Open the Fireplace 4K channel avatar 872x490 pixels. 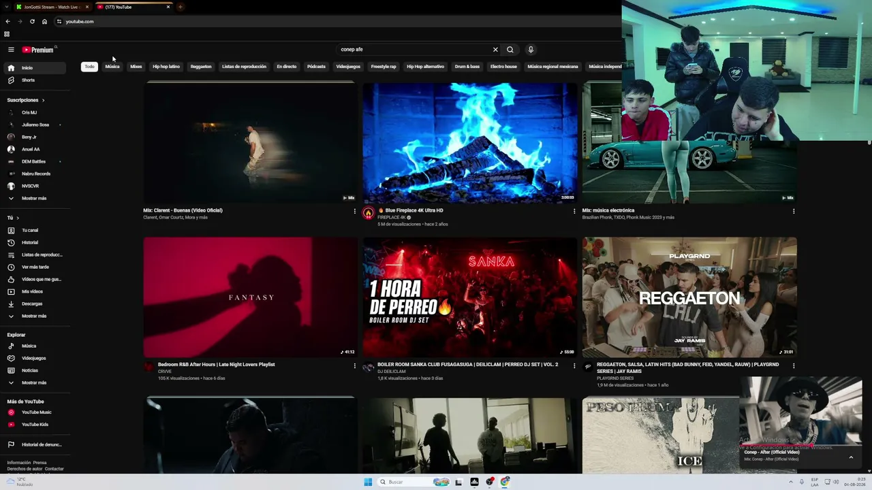pyautogui.click(x=369, y=213)
